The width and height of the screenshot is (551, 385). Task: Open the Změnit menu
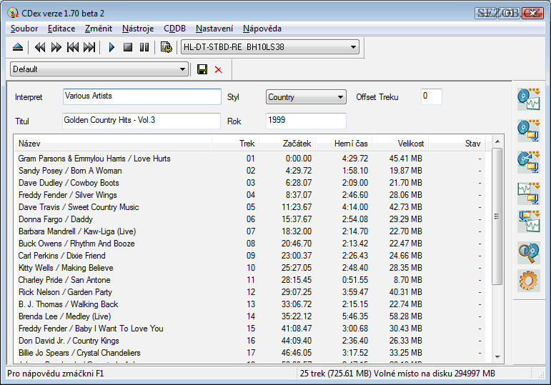pos(99,29)
